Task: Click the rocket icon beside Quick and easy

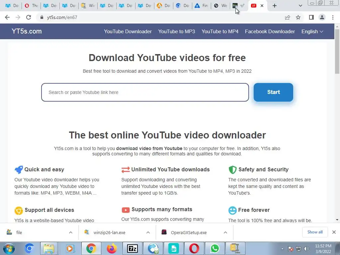Action: click(19, 170)
